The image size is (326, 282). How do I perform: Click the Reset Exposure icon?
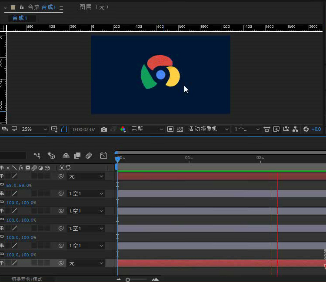pyautogui.click(x=306, y=129)
